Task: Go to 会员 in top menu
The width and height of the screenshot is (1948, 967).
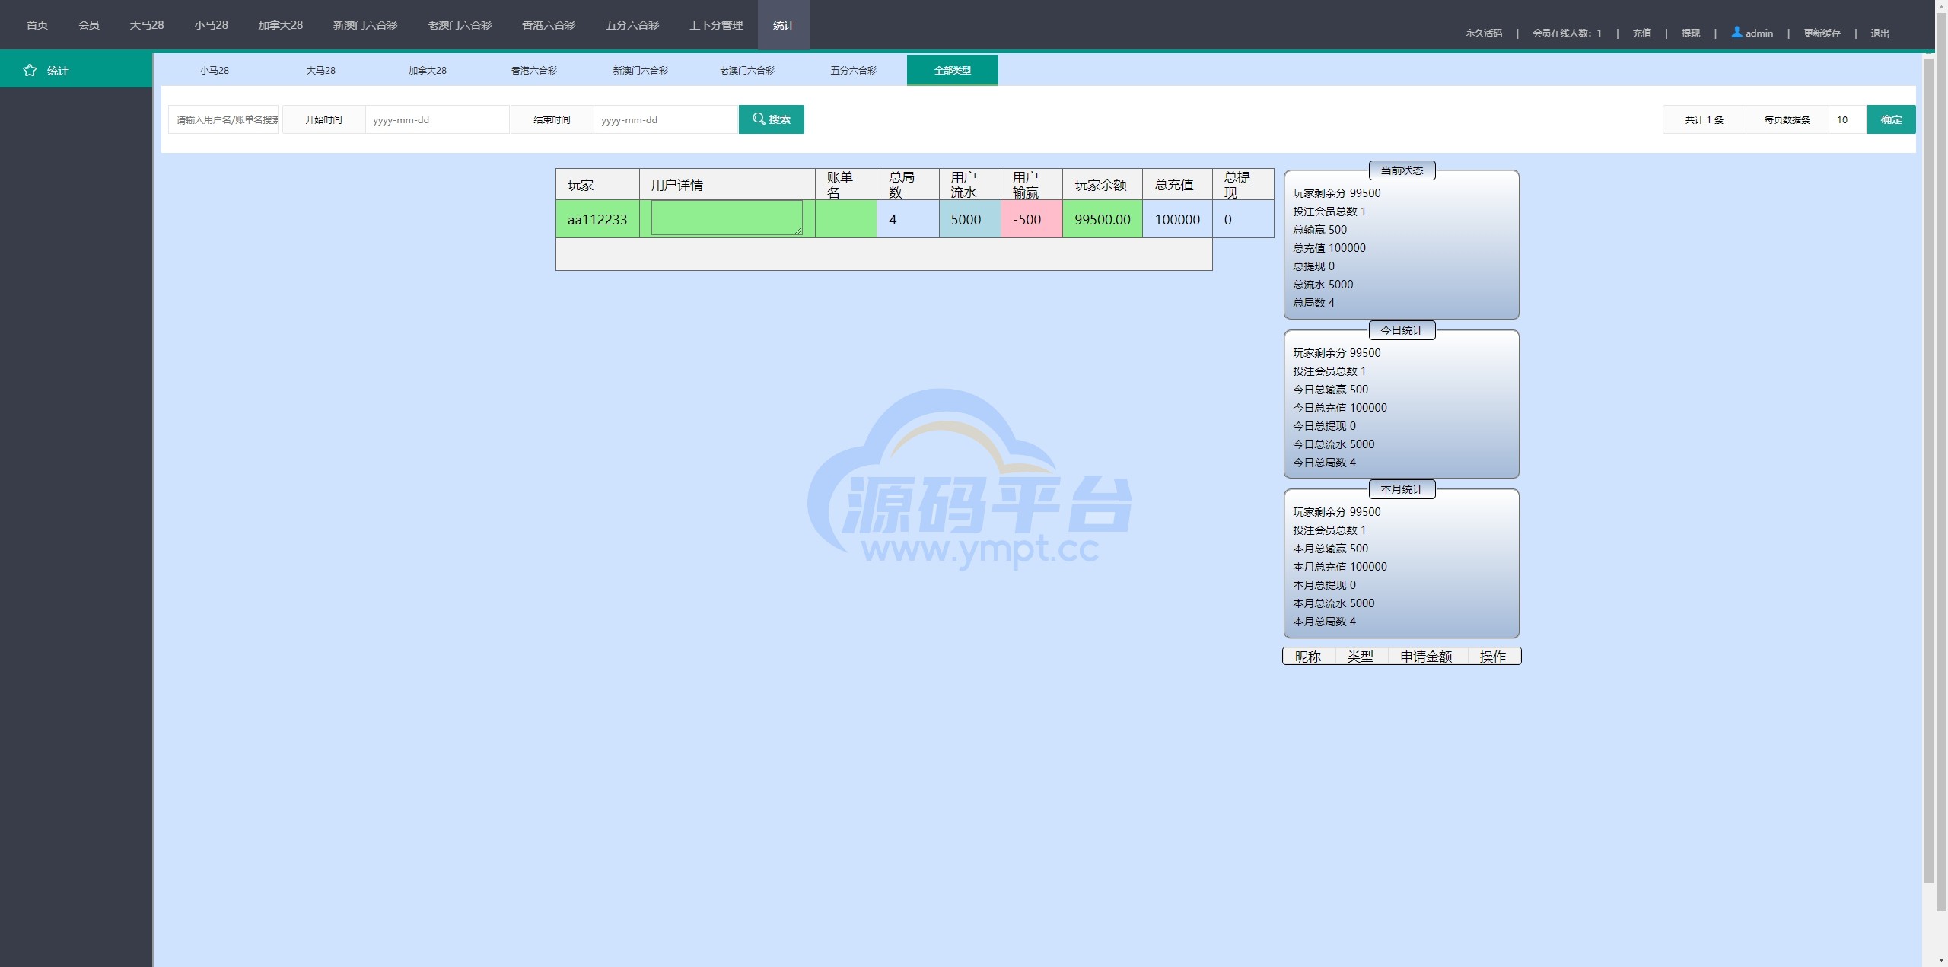Action: point(88,25)
